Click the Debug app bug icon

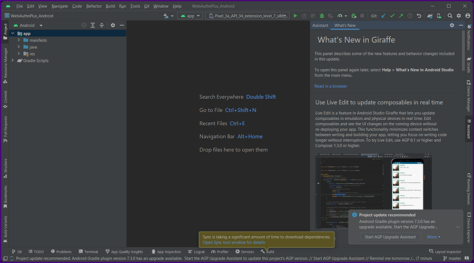coord(321,16)
